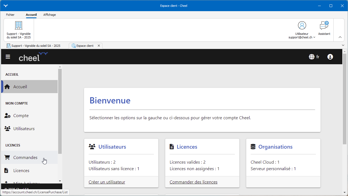This screenshot has height=196, width=348.
Task: Click the document icon in Licences card
Action: click(172, 147)
